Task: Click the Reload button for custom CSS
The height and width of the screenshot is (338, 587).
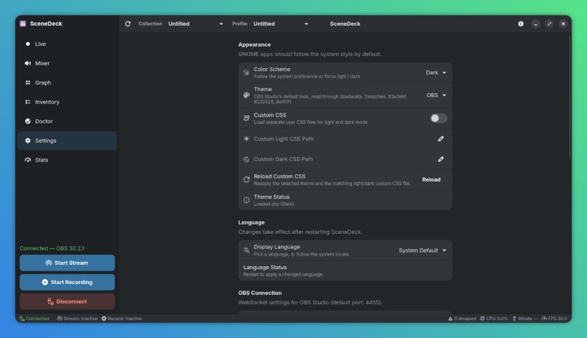Action: (431, 179)
